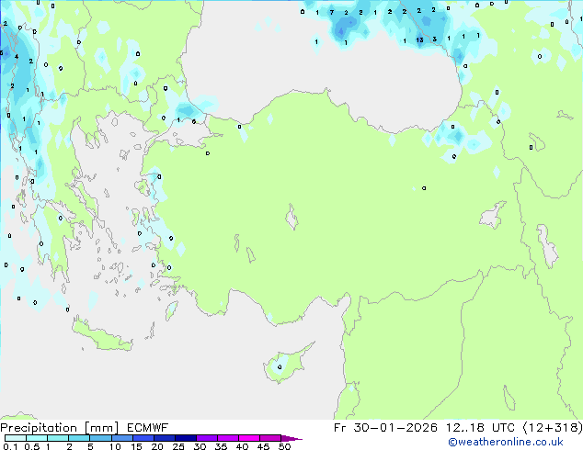The image size is (583, 450).
Task: Click the 1–2 mm legend color swatch
Action: 58,438
